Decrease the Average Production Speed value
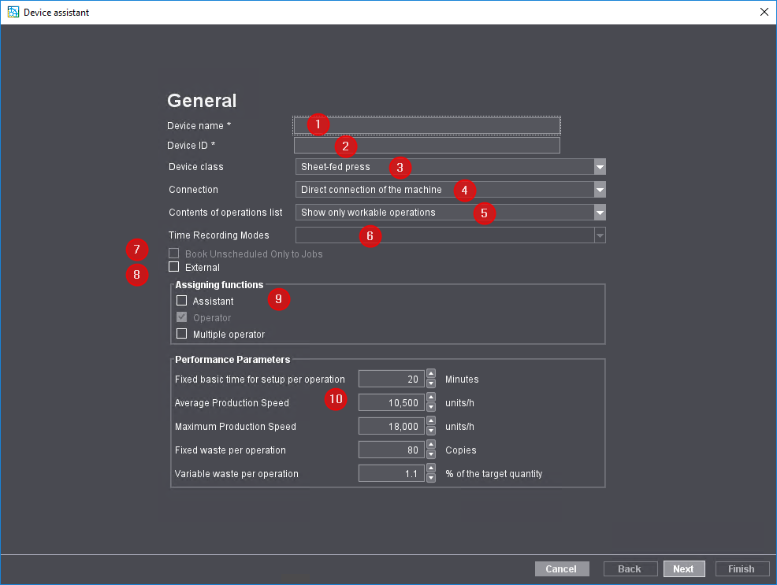 430,407
